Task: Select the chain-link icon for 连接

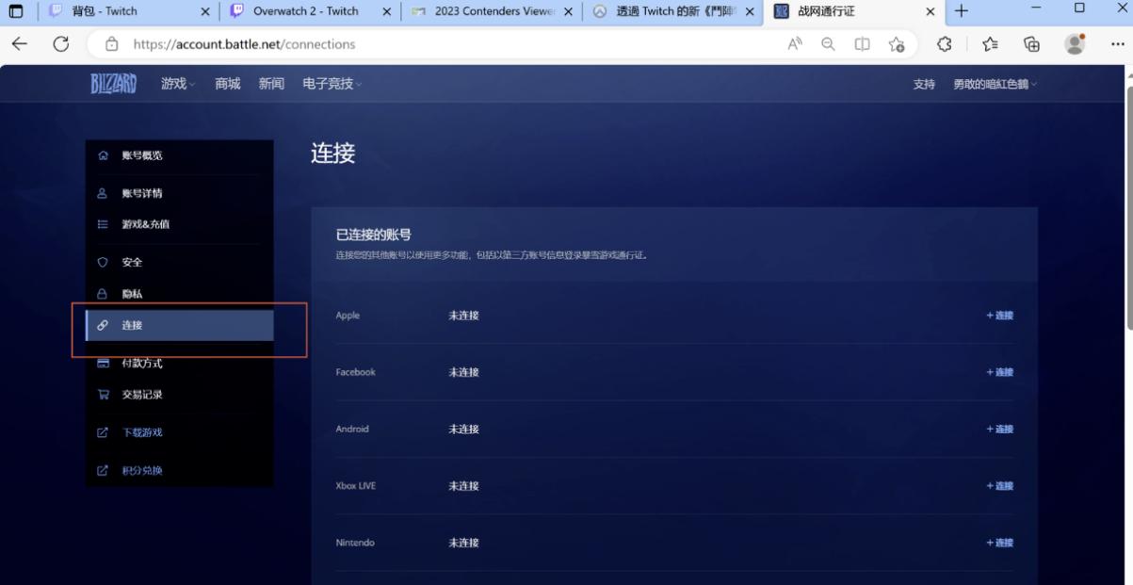Action: point(102,325)
